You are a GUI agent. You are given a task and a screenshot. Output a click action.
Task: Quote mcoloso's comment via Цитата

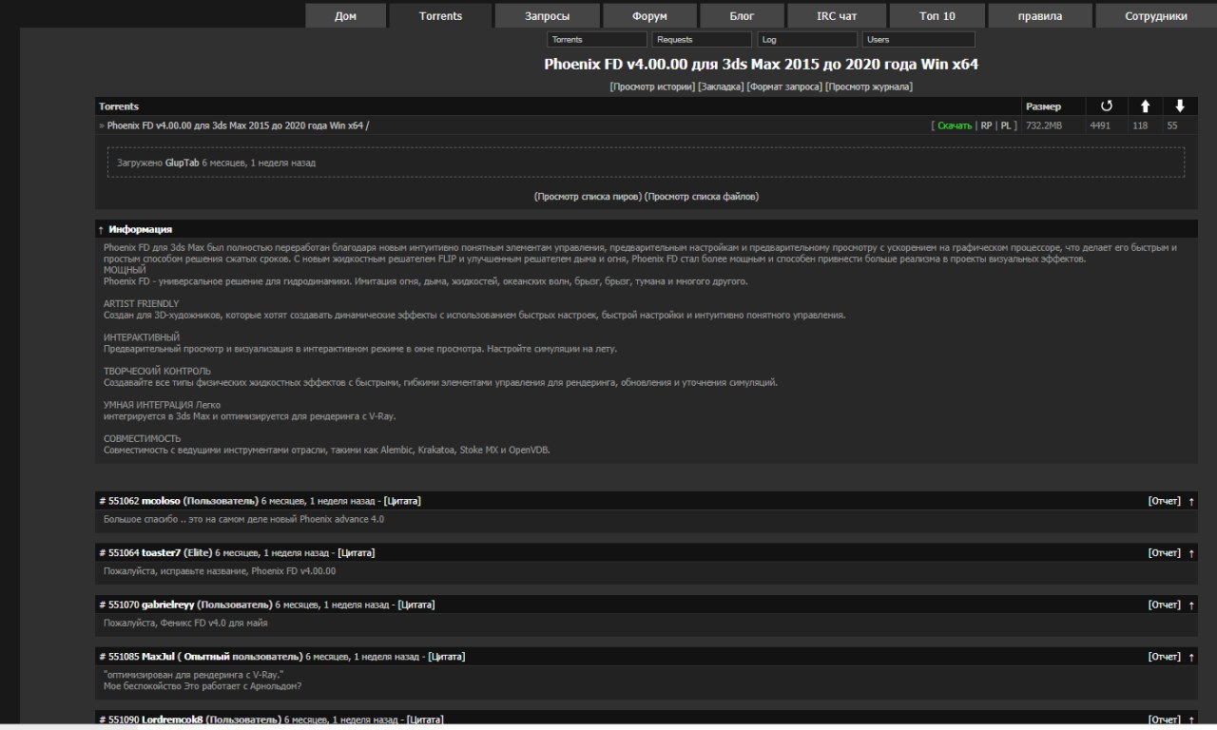point(402,501)
